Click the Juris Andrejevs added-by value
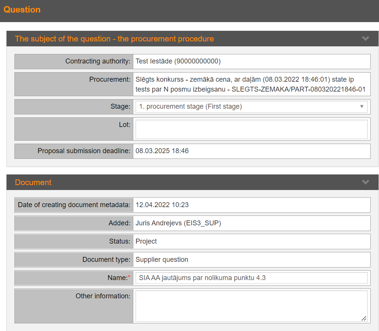This screenshot has width=379, height=331. coord(178,223)
